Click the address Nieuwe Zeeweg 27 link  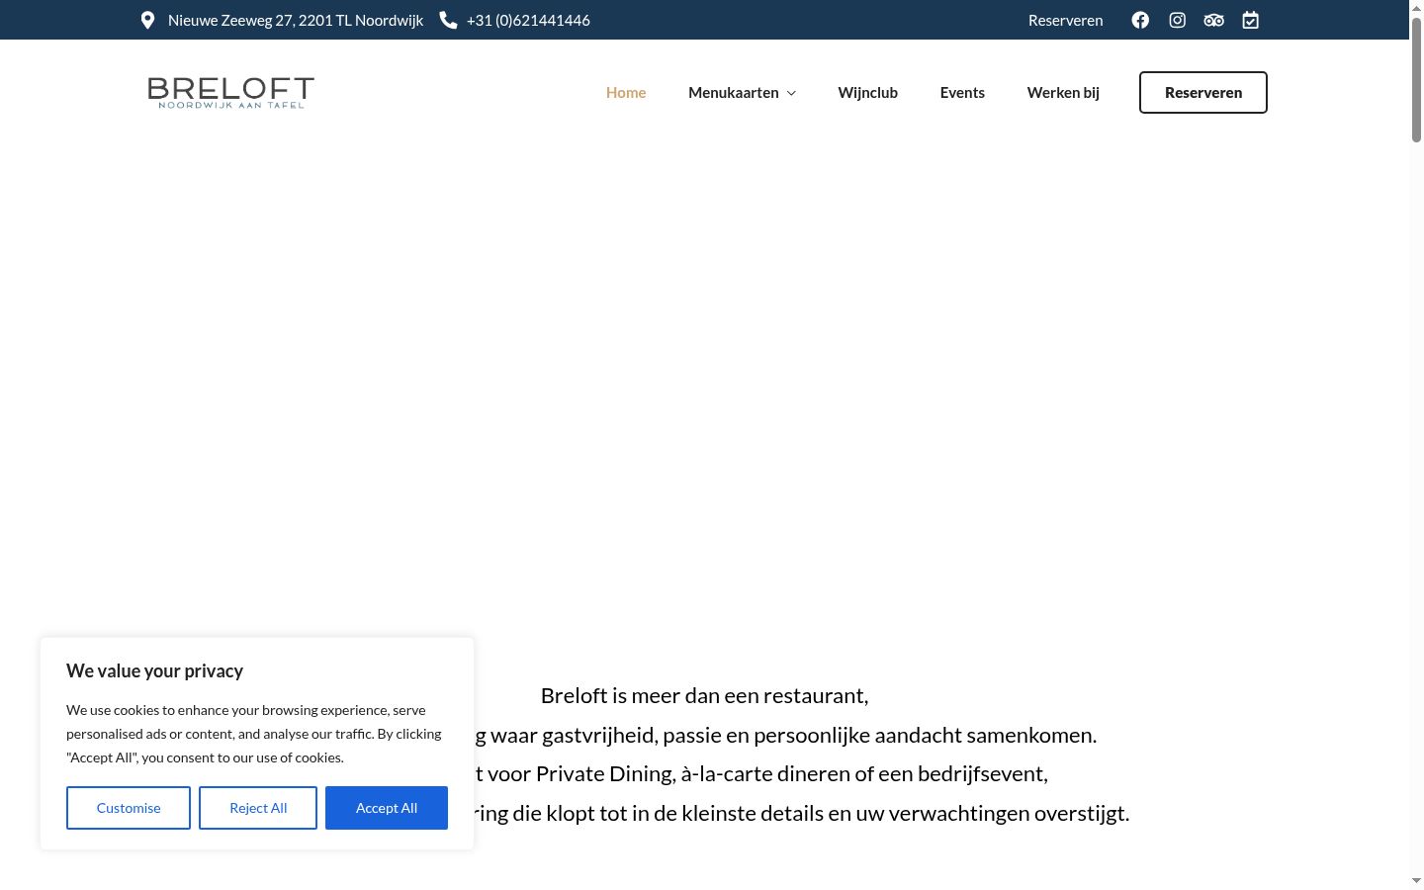tap(296, 20)
